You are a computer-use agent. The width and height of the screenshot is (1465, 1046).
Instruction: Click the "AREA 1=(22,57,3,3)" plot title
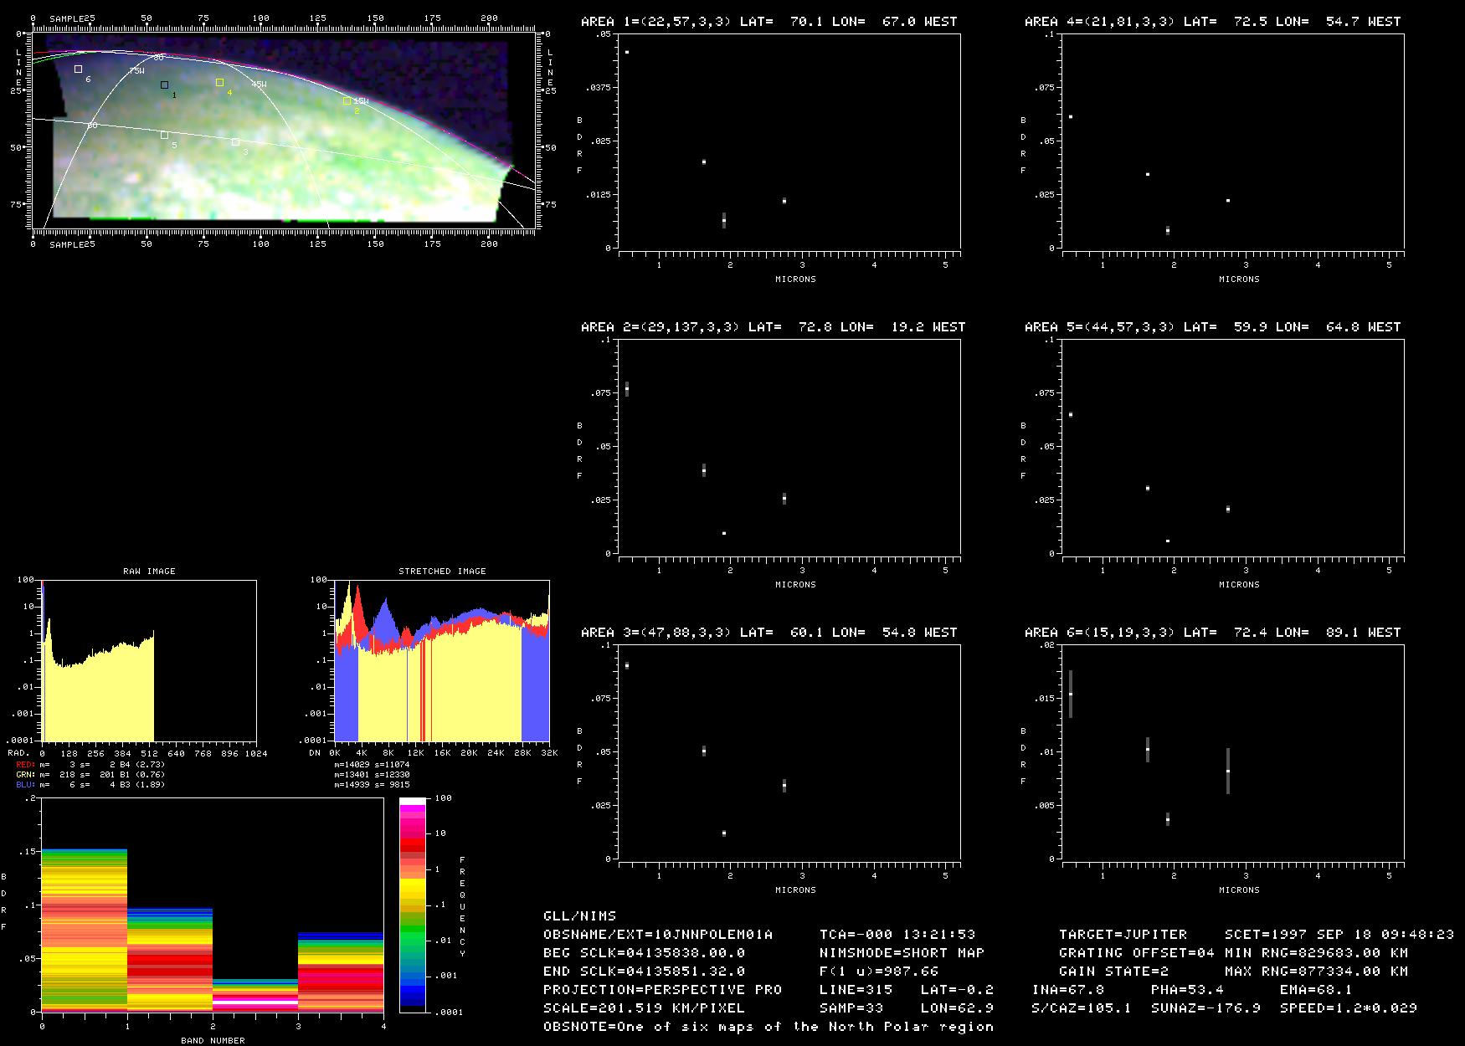click(656, 22)
